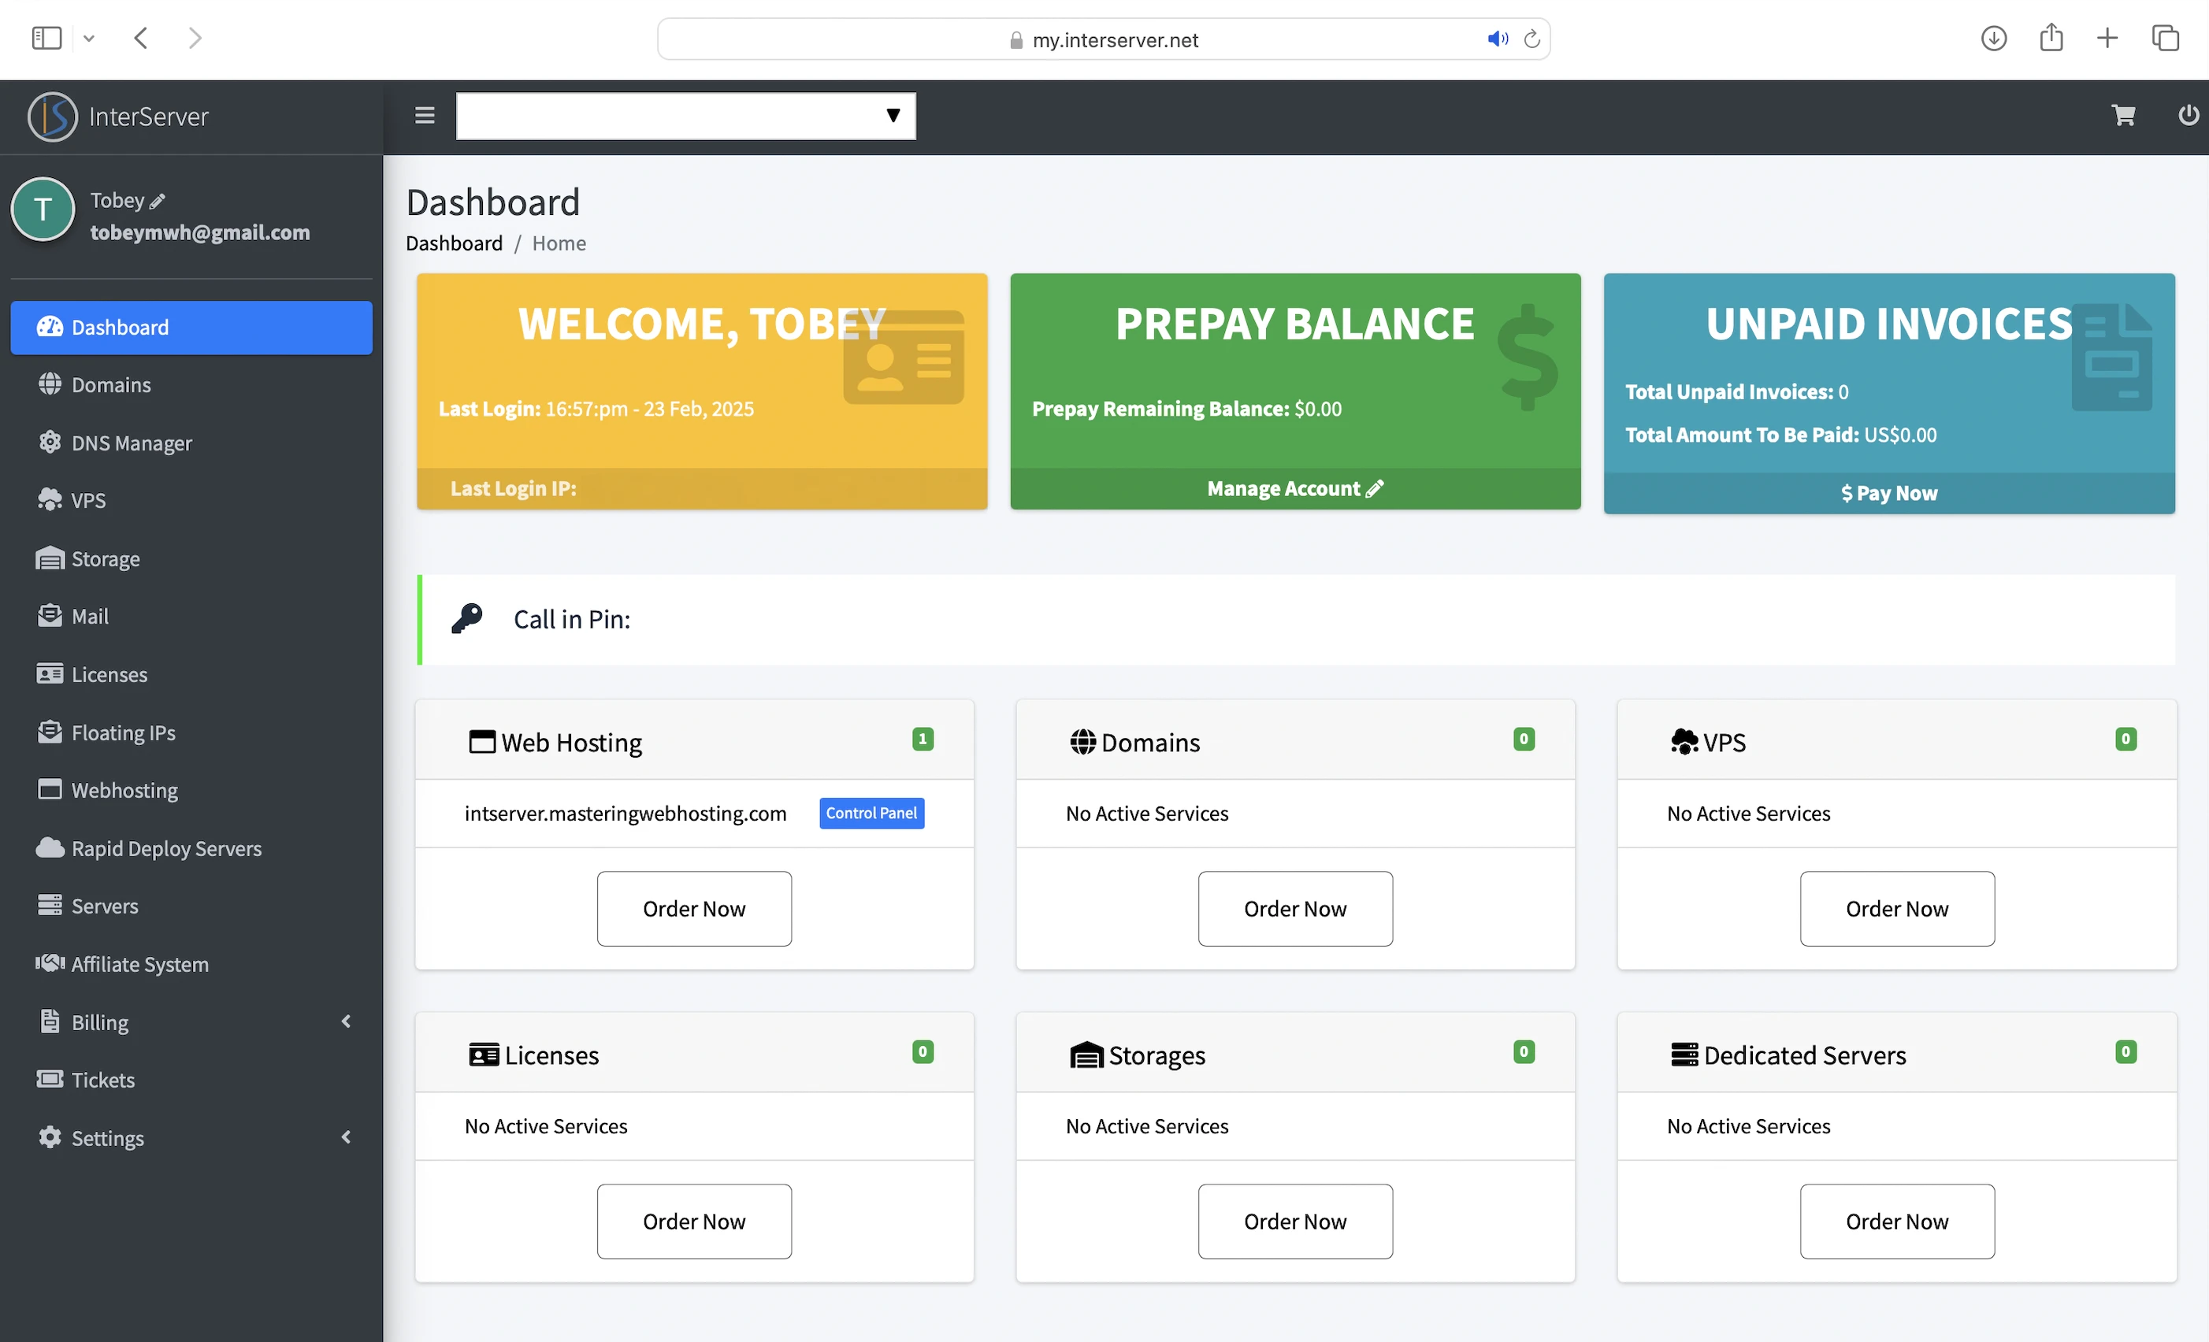Open browser downloads icon
The width and height of the screenshot is (2209, 1342).
coord(1993,39)
